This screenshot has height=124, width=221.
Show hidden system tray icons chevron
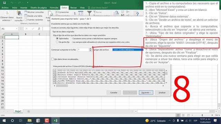[170, 121]
